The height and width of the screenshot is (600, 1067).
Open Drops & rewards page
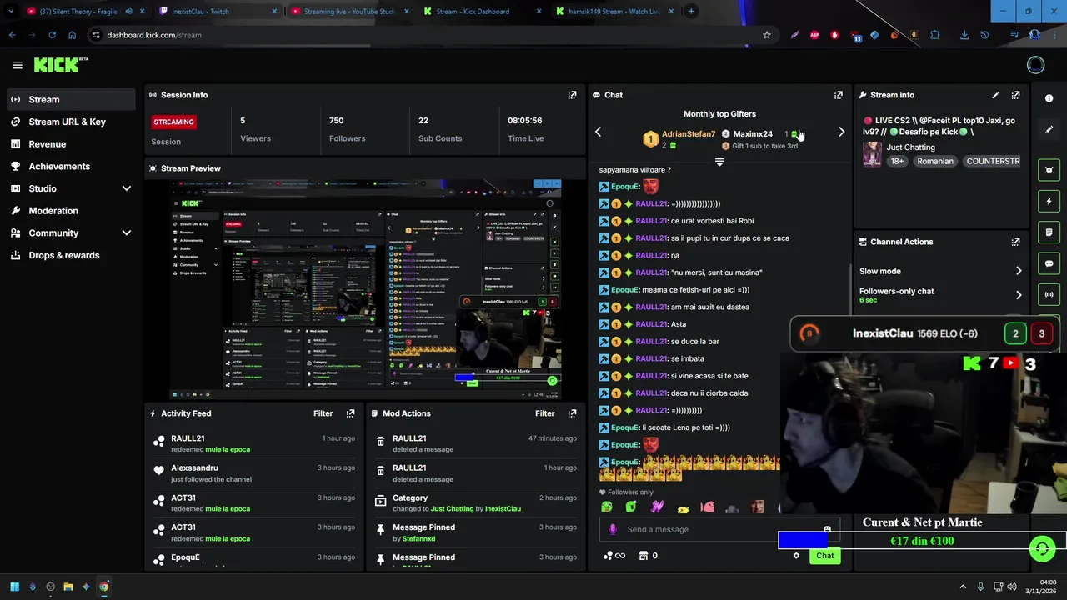click(70, 255)
